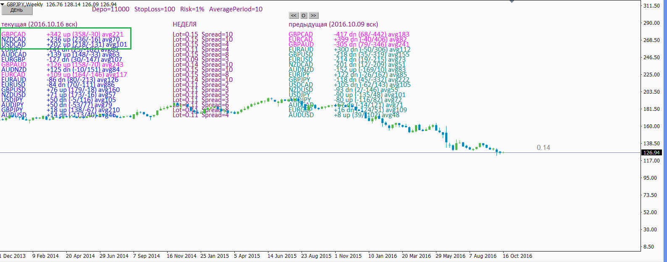This screenshot has width=667, height=262.
Task: Click the 160.00 price scale value
Action: [x=651, y=126]
